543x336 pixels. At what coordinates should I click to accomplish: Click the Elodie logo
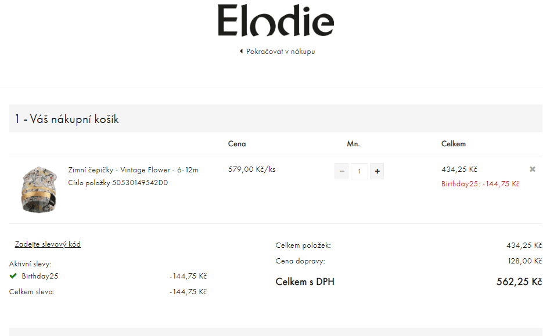(276, 21)
